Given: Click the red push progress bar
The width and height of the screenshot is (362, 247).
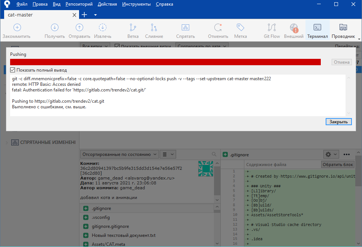Looking at the screenshot, I should click(x=165, y=62).
